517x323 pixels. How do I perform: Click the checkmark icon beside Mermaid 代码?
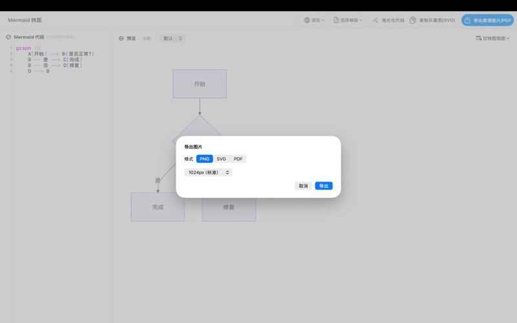(8, 37)
